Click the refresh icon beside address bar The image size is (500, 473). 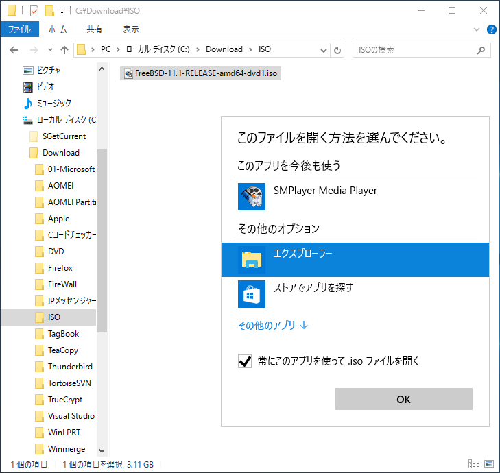[x=337, y=50]
